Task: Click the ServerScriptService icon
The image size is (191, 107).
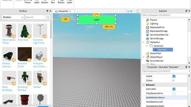Action: point(147,35)
